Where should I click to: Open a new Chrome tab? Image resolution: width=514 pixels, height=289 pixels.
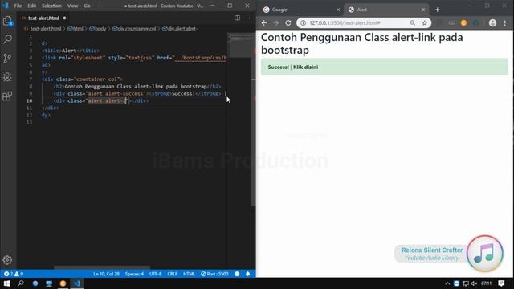point(437,10)
